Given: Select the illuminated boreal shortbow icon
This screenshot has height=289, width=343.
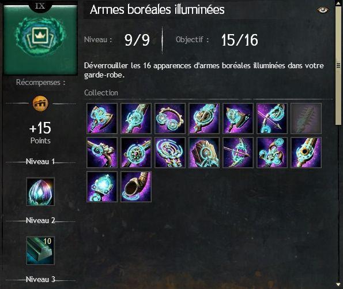Looking at the screenshot, I should [x=238, y=153].
